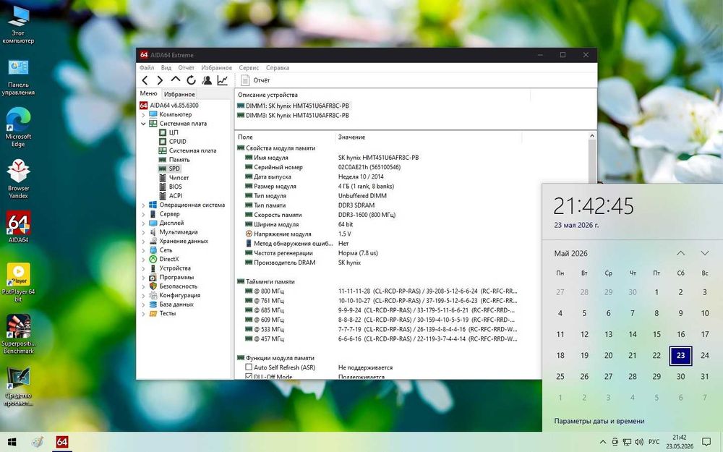The image size is (723, 452).
Task: Select the Память tree item
Action: (x=179, y=160)
